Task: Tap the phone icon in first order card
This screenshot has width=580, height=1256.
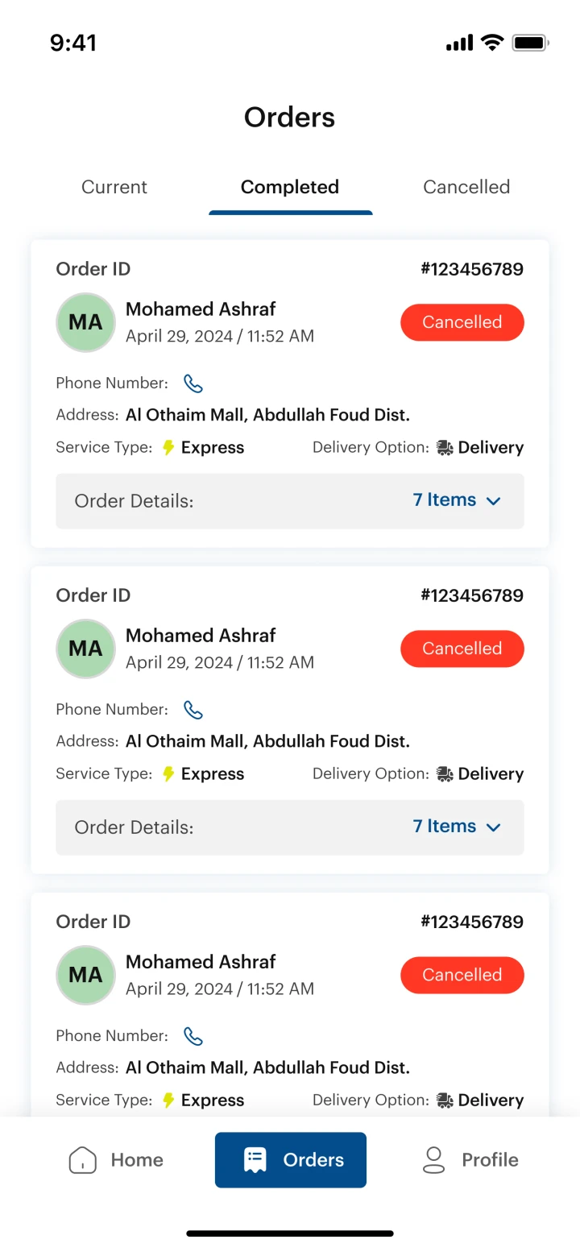Action: pos(193,383)
